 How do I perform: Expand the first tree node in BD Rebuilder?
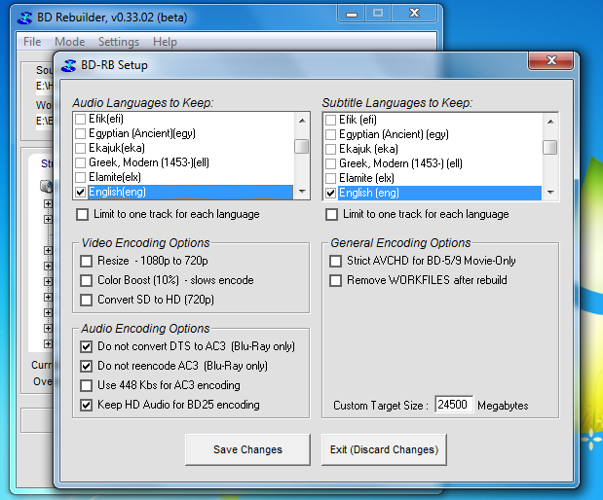pos(48,203)
